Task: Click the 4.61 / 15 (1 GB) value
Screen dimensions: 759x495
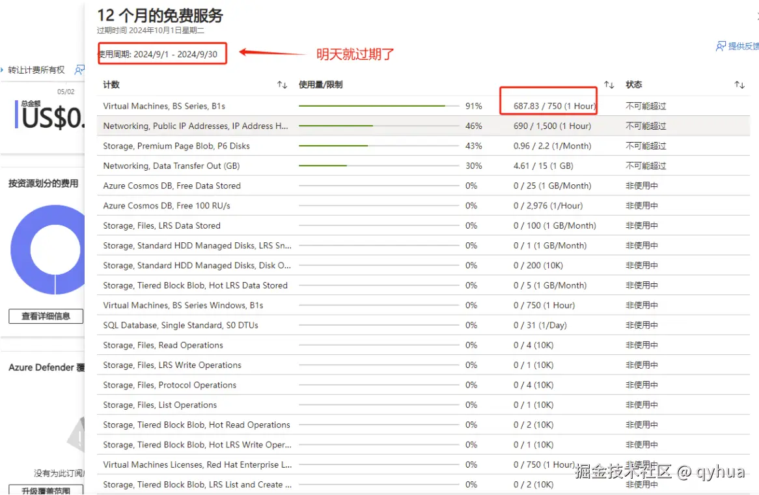Action: [543, 165]
